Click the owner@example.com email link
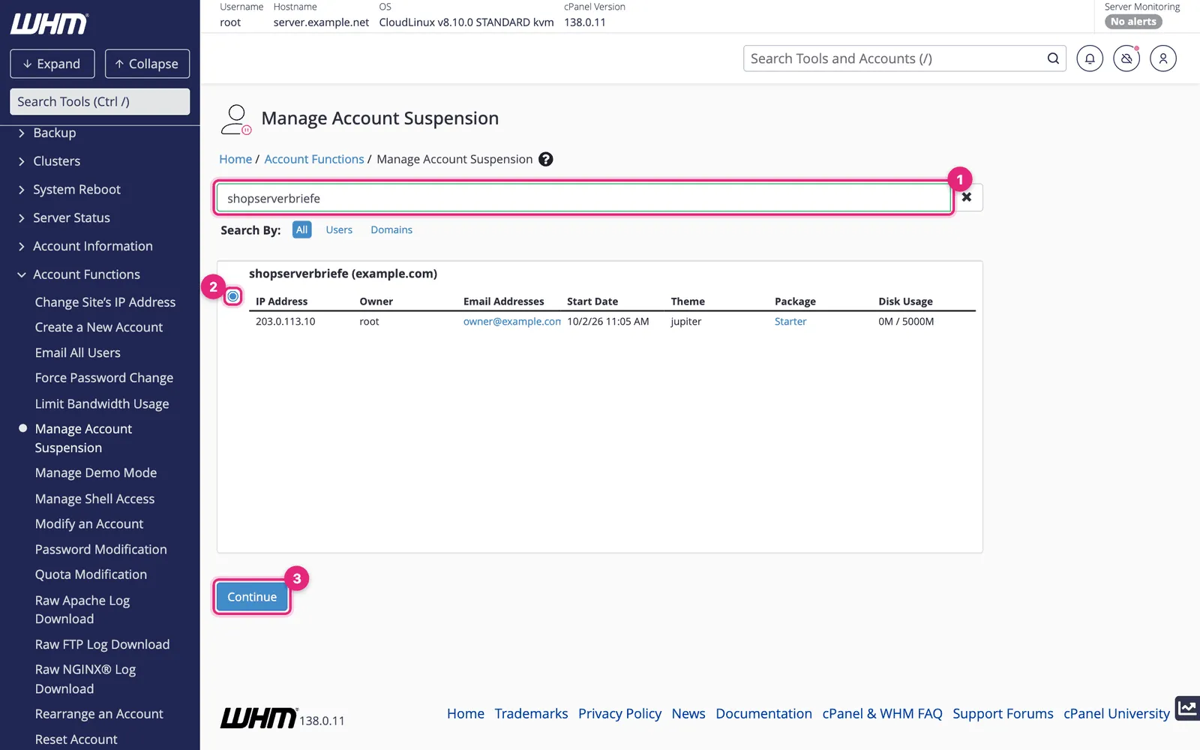 point(512,322)
